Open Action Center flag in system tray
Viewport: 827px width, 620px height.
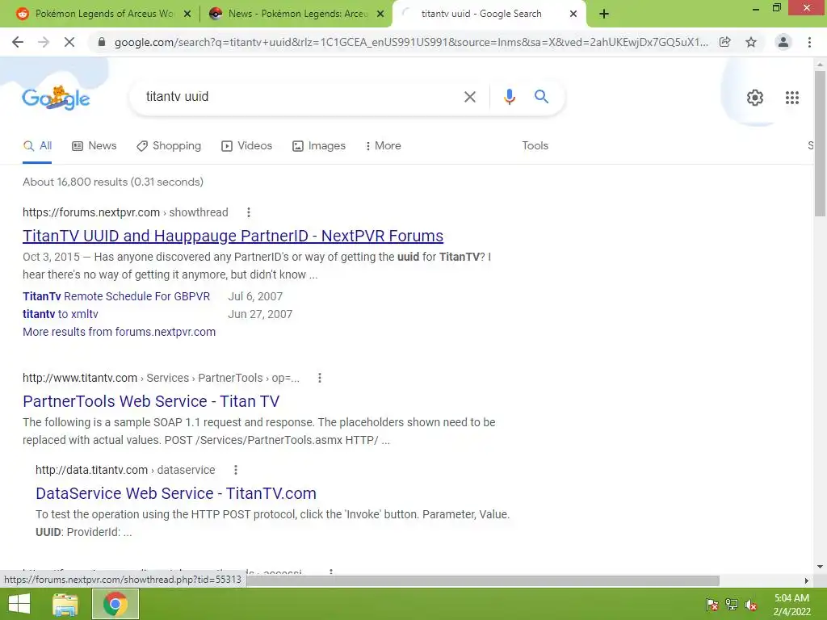(712, 605)
